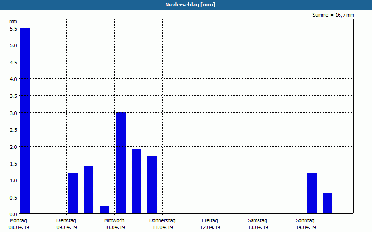Click the 13.04.19 date label
This screenshot has width=372, height=232.
pyautogui.click(x=258, y=227)
